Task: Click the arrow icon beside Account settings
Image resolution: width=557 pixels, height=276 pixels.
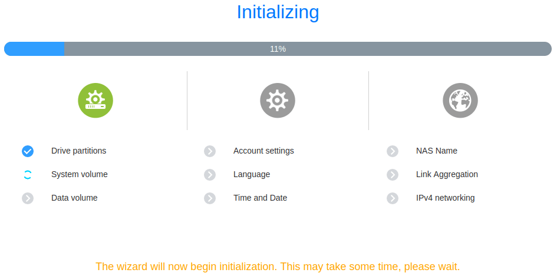Action: point(210,151)
